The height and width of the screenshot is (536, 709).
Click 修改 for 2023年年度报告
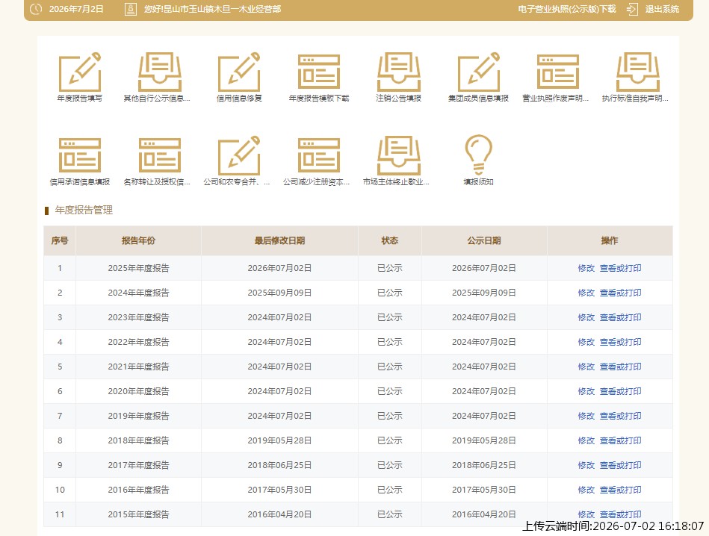(x=586, y=317)
